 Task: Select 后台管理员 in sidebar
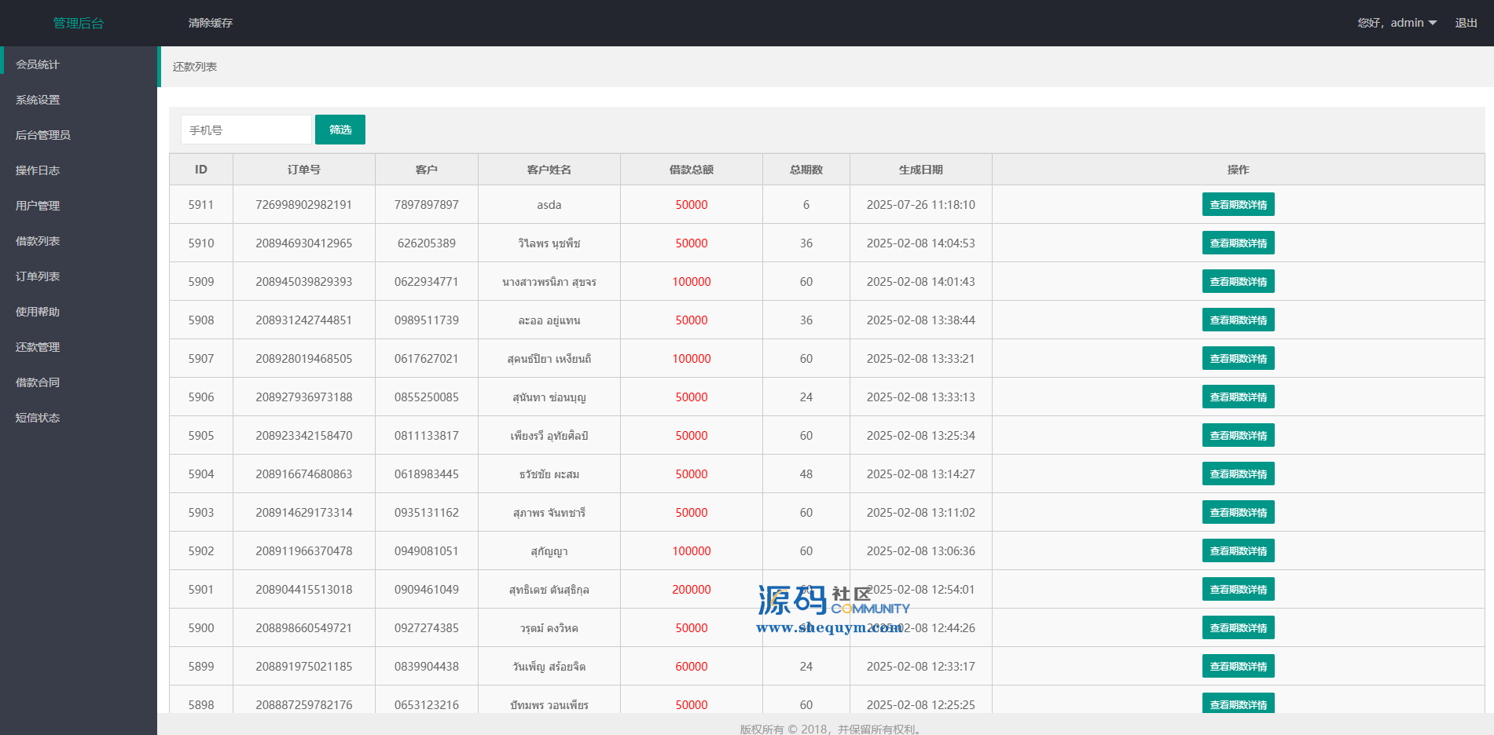(x=43, y=135)
